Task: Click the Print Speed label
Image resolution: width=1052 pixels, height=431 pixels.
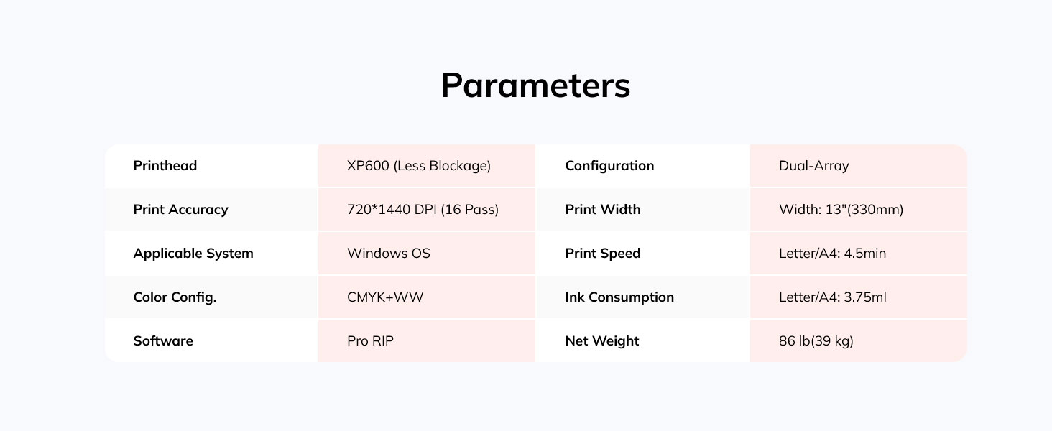Action: (603, 254)
